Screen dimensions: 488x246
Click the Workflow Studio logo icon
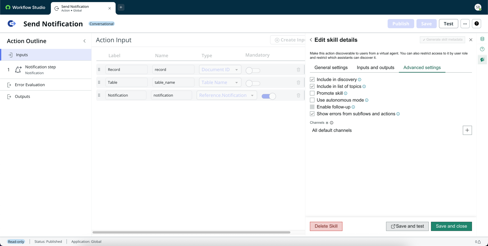(x=8, y=7)
